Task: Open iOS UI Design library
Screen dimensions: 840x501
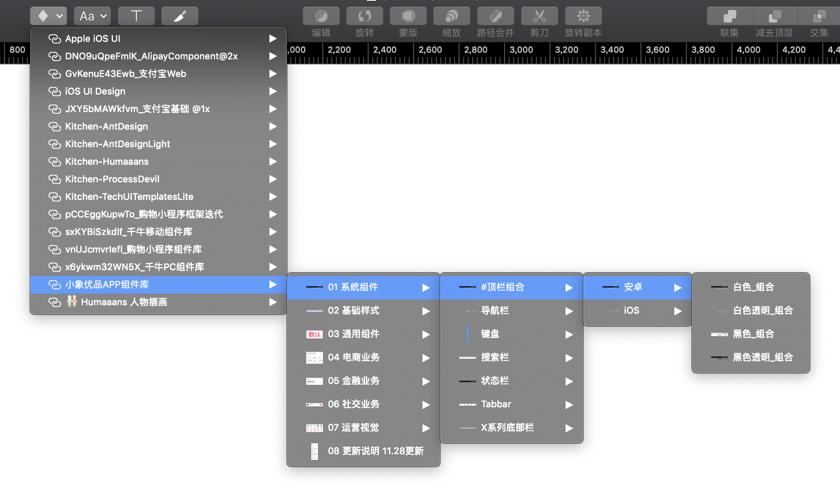Action: click(x=158, y=91)
